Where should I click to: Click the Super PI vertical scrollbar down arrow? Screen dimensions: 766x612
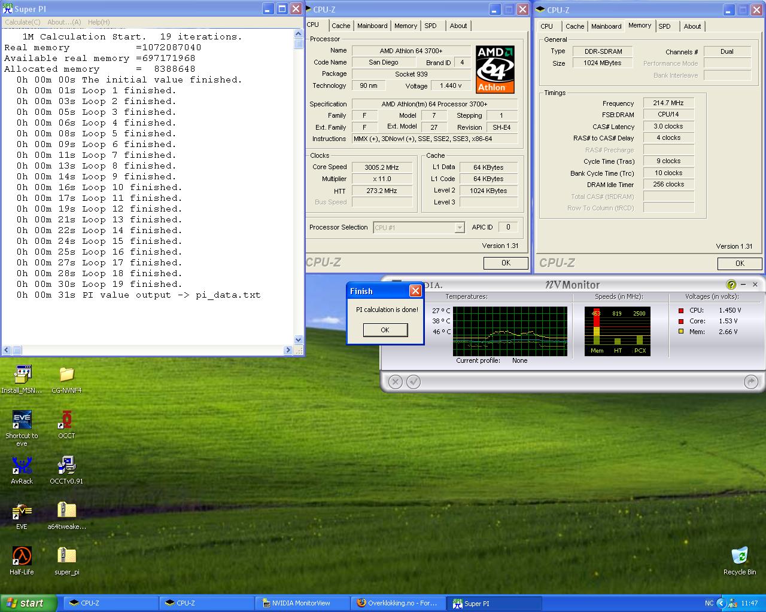[299, 340]
